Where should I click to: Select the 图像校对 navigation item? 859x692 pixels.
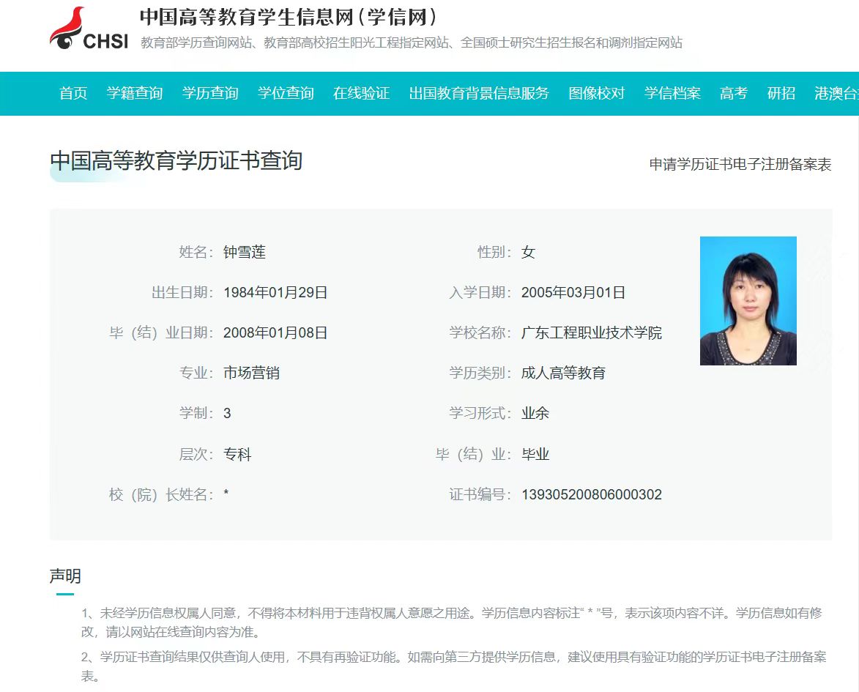[x=597, y=93]
